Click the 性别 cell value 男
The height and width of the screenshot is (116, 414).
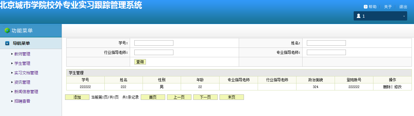pos(162,87)
